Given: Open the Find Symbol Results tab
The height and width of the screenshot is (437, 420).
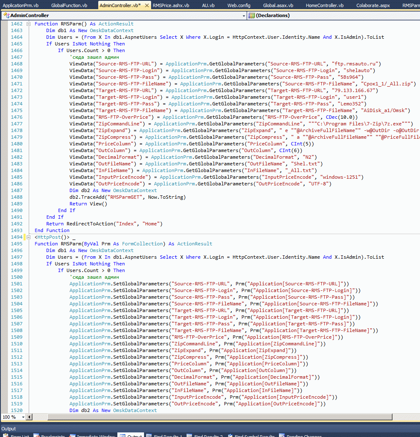Looking at the screenshot, I should pos(251,436).
